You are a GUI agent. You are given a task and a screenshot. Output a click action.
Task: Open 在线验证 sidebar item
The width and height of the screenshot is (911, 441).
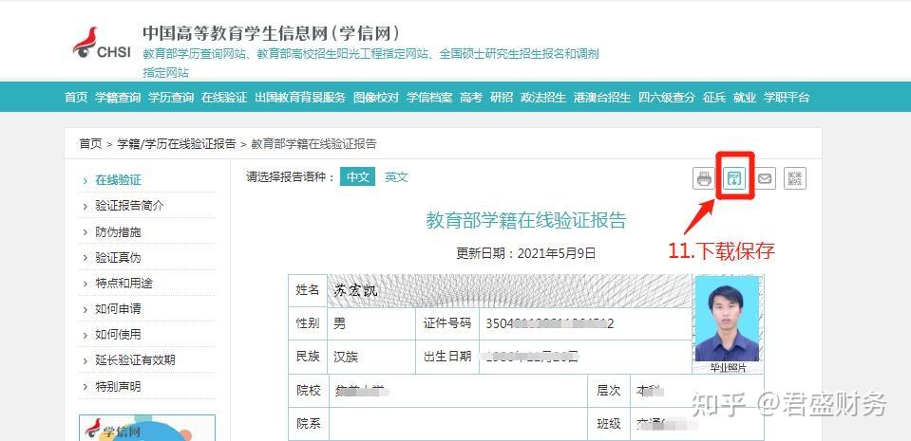click(119, 180)
